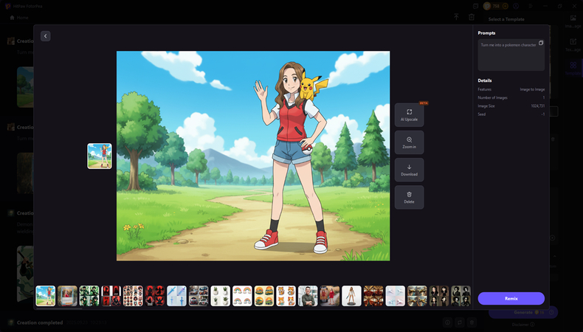
Task: Click the large Pokemon trainer image
Action: point(253,156)
